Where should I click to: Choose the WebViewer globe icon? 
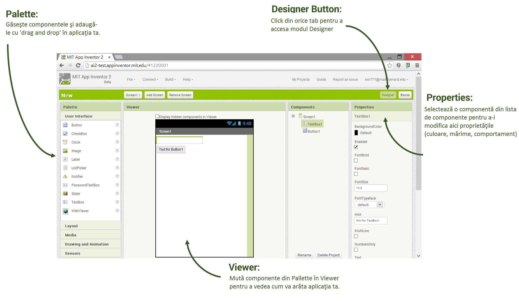pos(65,211)
